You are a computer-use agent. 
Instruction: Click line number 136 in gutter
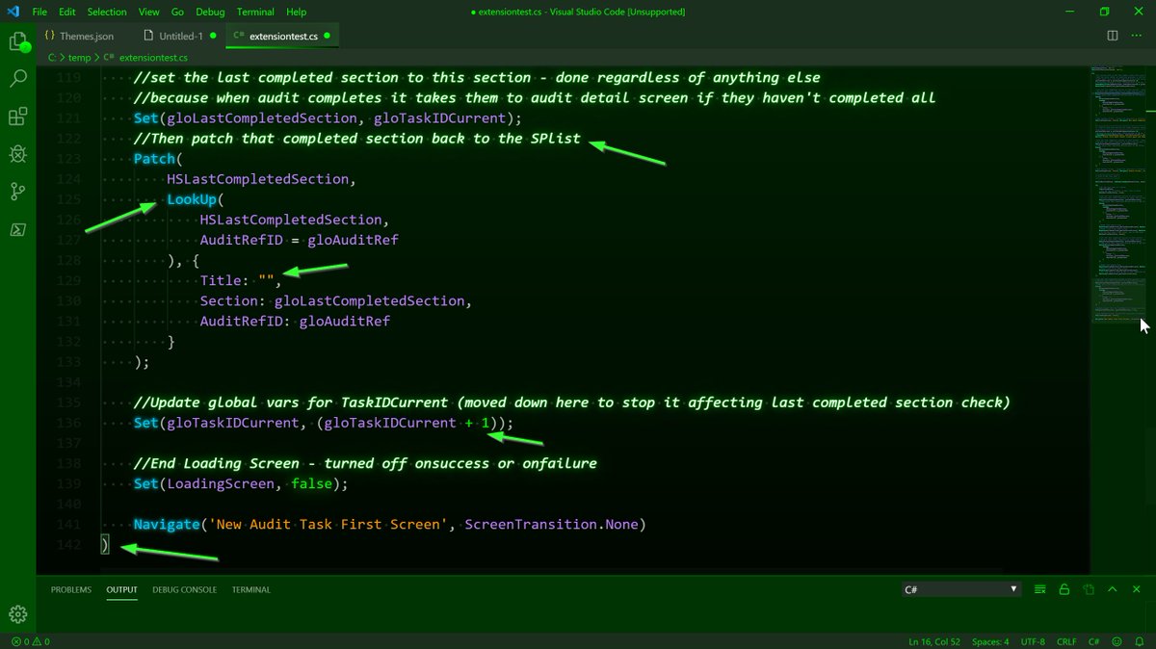tap(68, 423)
